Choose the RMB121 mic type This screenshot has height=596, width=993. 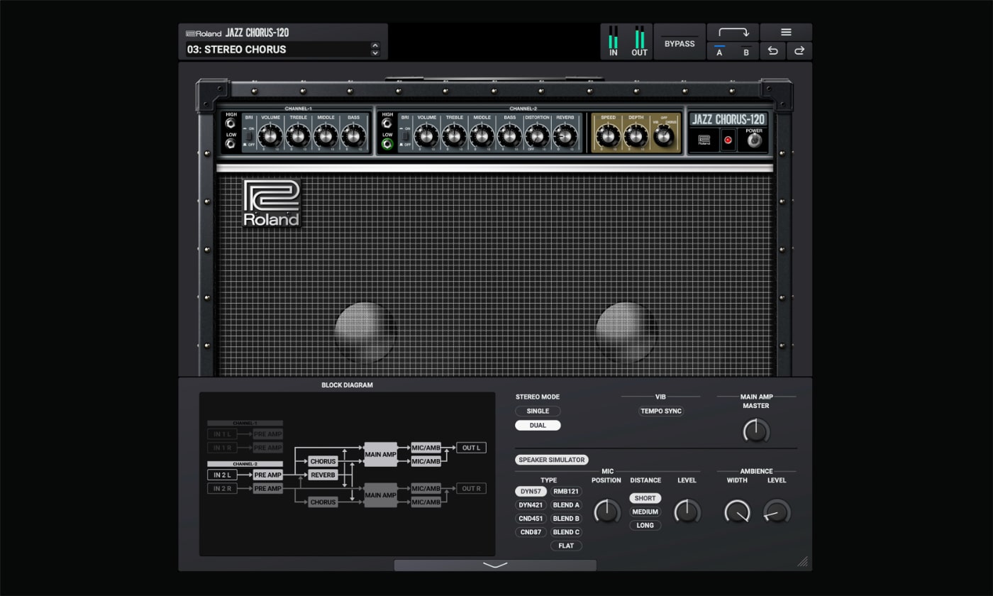pyautogui.click(x=566, y=491)
